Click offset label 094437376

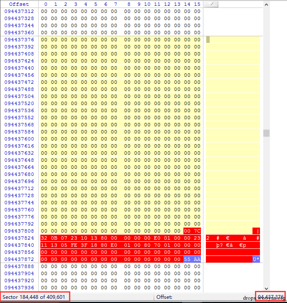(x=19, y=40)
